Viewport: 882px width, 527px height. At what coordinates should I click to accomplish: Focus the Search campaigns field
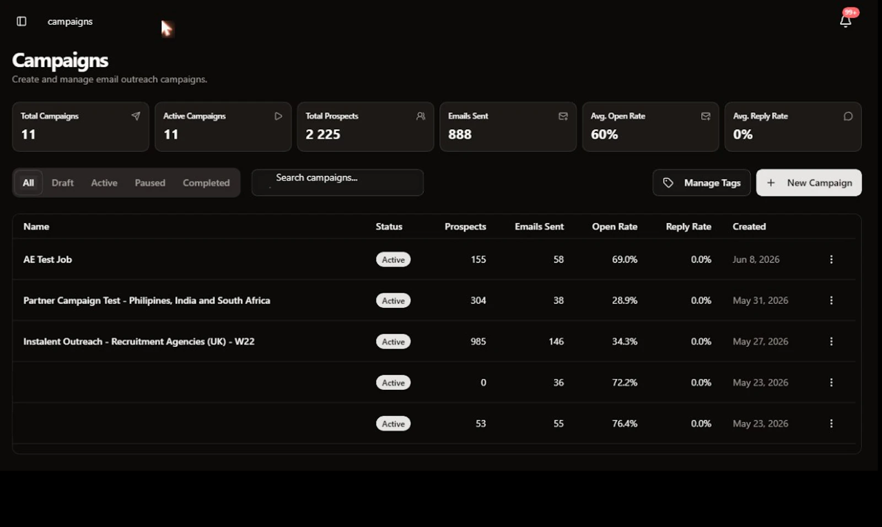337,182
